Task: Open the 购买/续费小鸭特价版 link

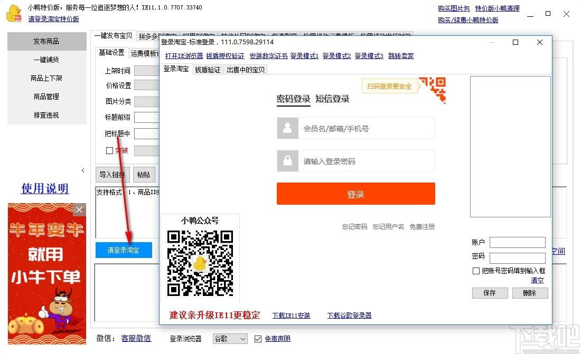Action: (468, 20)
